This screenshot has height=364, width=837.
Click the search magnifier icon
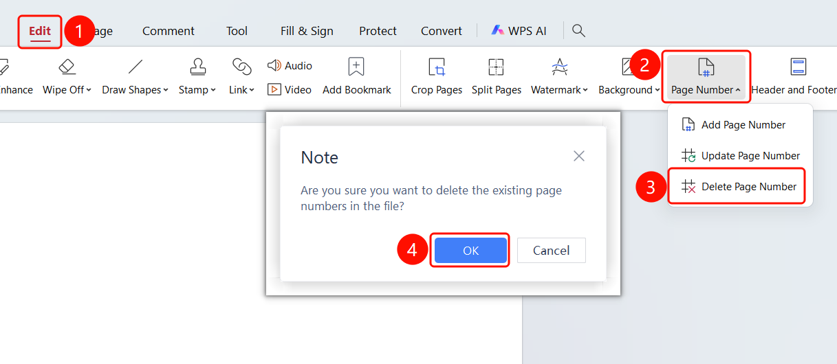[579, 30]
